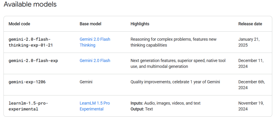
Task: Click the Available models heading
Action: pos(30,4)
